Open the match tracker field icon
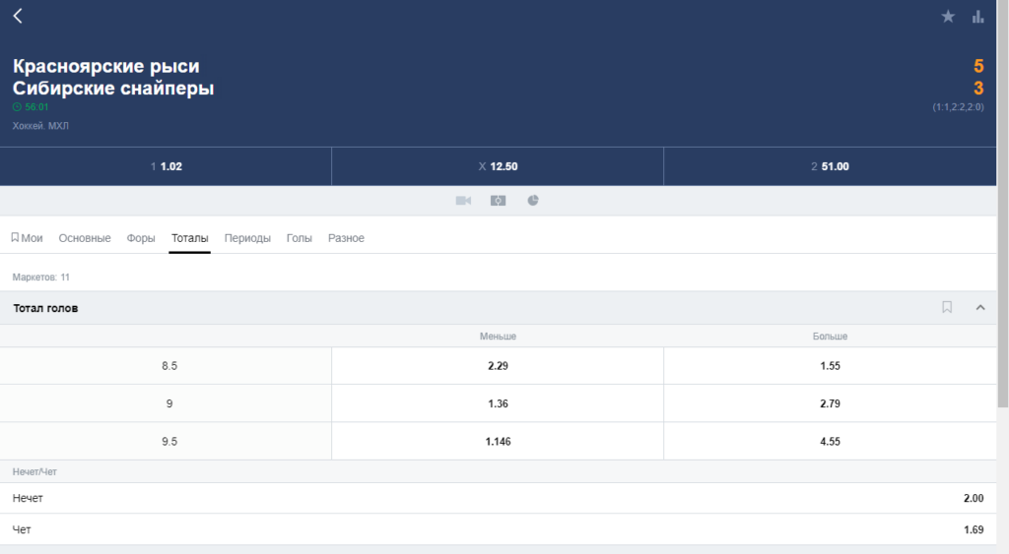The height and width of the screenshot is (554, 1009). 498,201
